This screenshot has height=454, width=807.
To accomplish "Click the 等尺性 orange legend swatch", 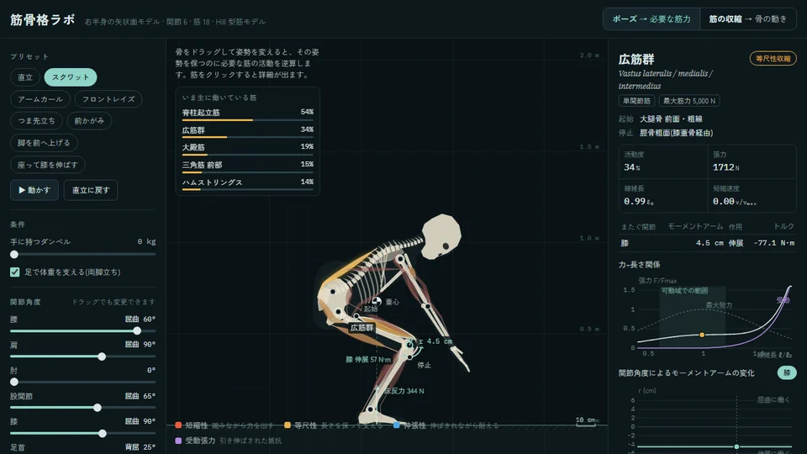I will click(x=287, y=425).
